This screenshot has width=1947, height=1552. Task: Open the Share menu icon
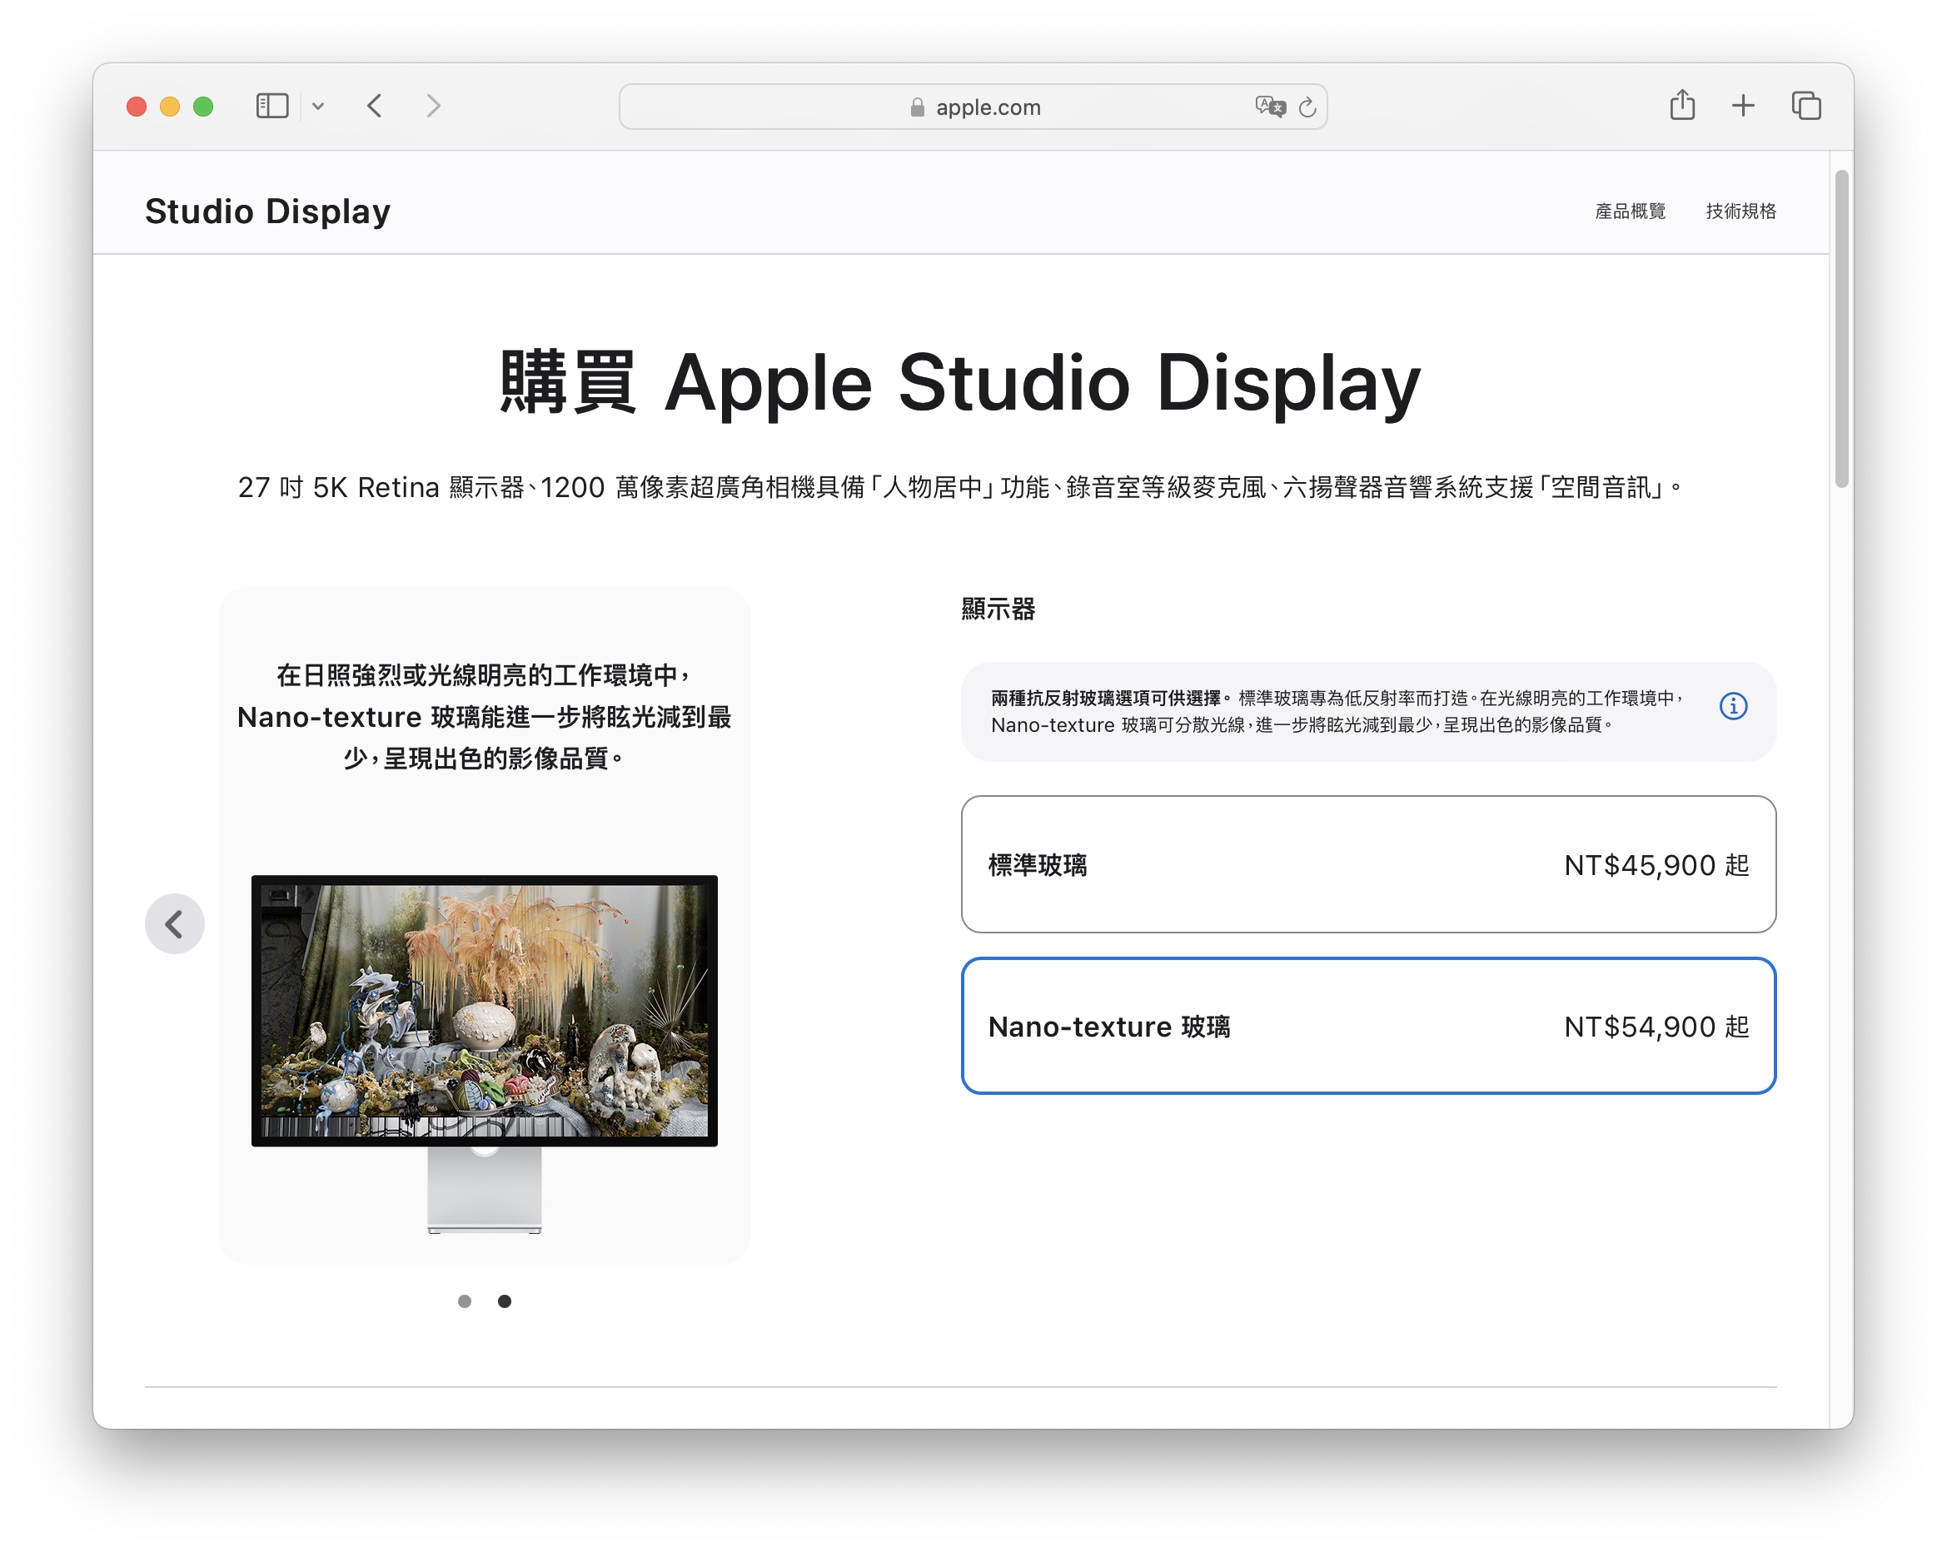[1681, 105]
